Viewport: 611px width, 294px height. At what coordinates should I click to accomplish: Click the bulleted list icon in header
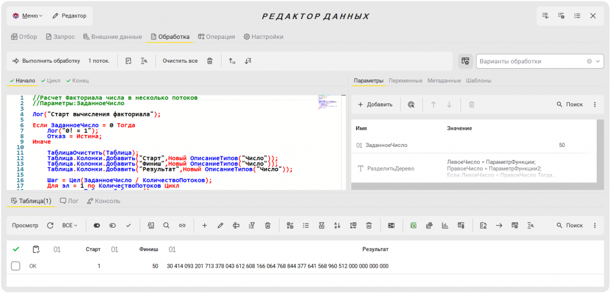tap(578, 16)
